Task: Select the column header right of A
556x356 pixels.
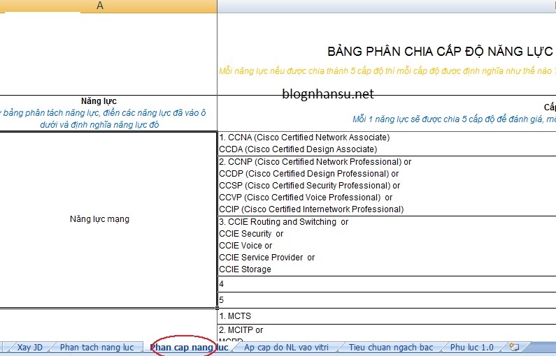Action: pos(386,6)
